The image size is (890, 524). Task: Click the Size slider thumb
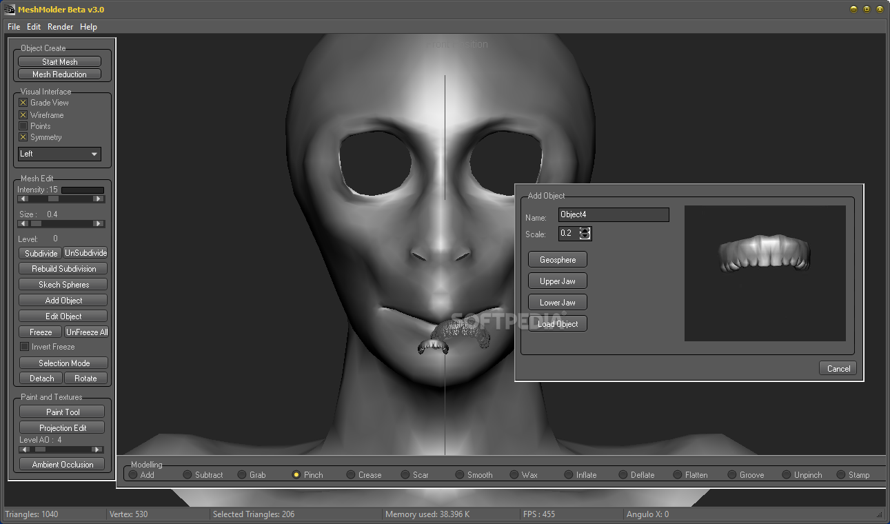point(36,223)
